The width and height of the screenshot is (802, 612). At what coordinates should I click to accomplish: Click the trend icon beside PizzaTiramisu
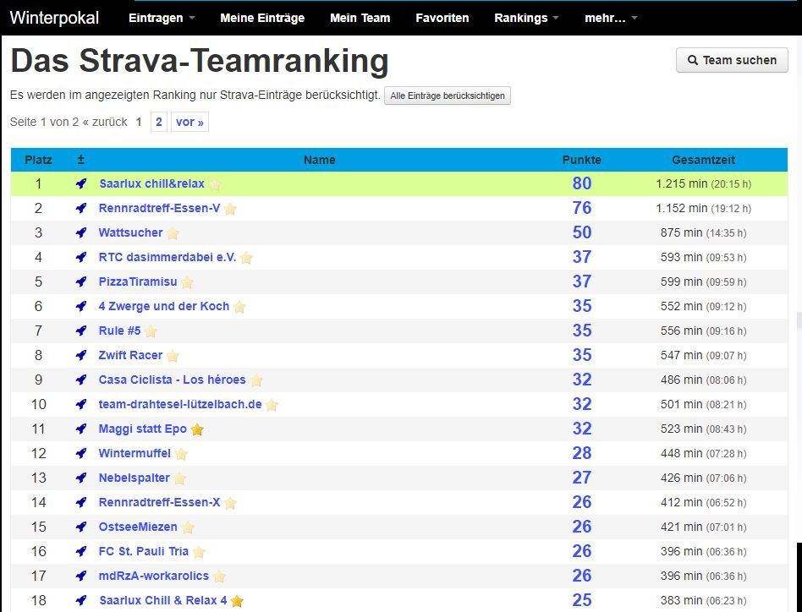point(81,282)
